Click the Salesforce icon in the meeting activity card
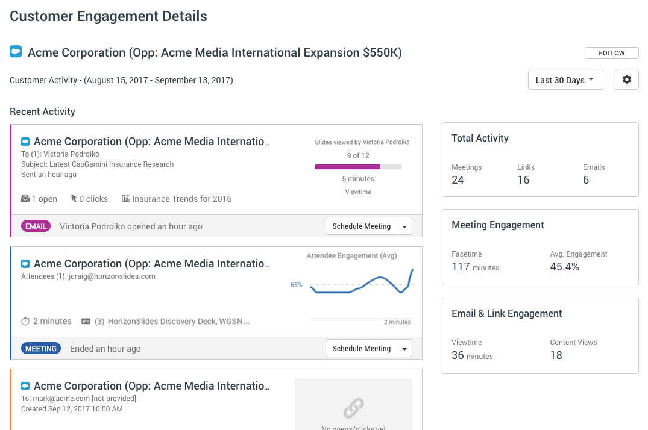This screenshot has width=648, height=430. click(x=25, y=264)
